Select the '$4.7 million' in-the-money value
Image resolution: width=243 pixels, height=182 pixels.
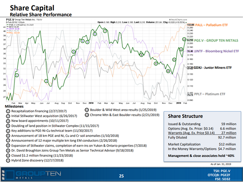click(x=227, y=149)
